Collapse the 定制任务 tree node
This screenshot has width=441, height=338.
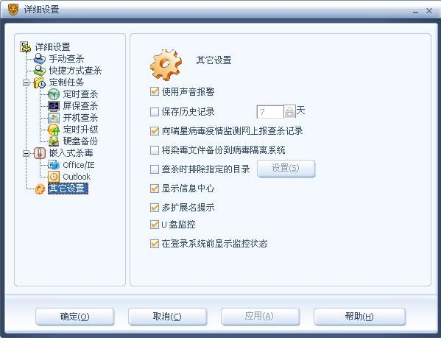coord(27,82)
